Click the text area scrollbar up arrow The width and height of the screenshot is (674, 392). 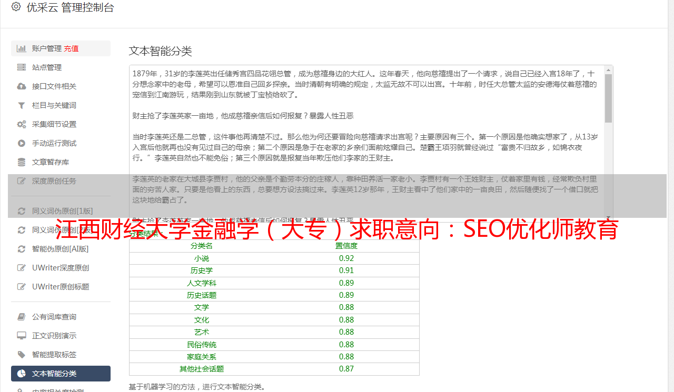(609, 69)
